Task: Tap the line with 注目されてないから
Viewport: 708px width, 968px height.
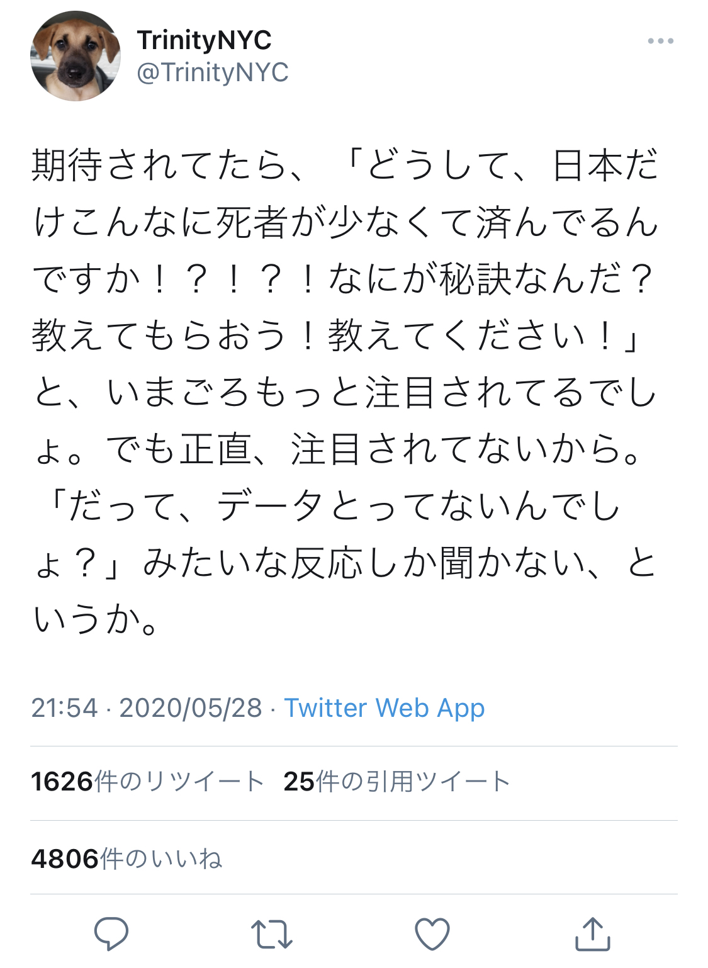Action: point(339,449)
